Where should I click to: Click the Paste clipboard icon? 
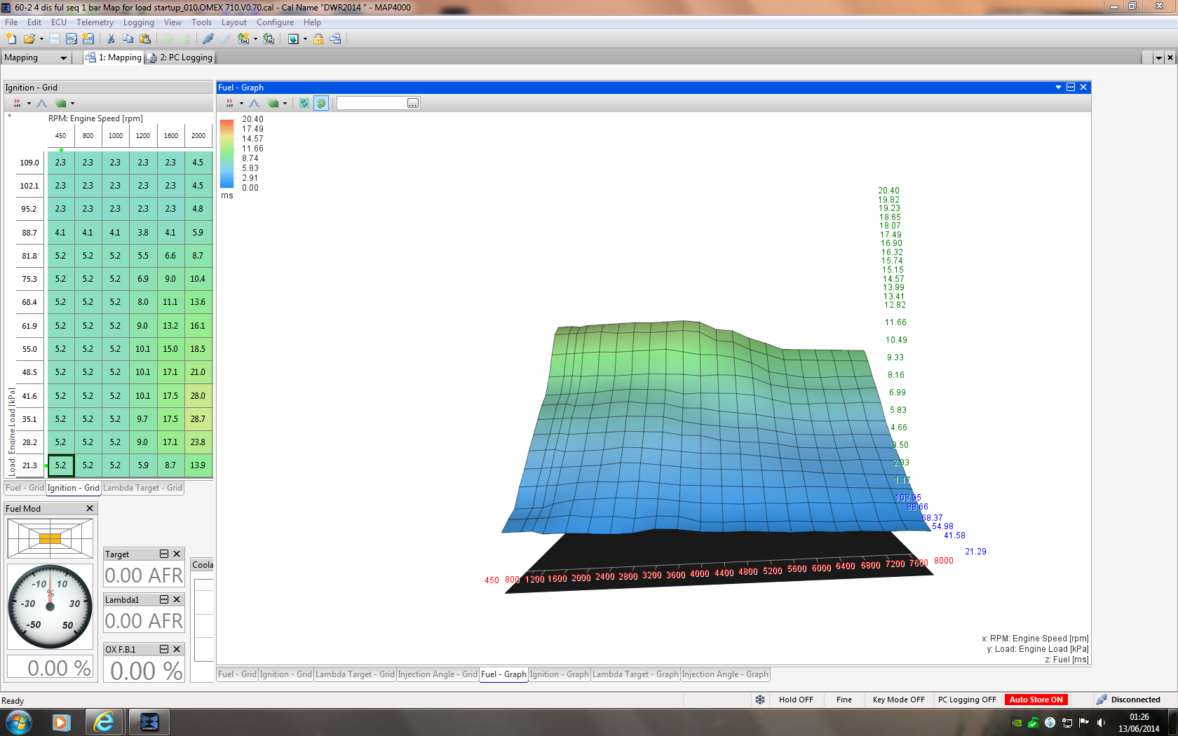(145, 39)
